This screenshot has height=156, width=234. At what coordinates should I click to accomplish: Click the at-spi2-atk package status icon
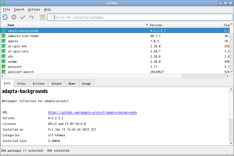(3, 46)
